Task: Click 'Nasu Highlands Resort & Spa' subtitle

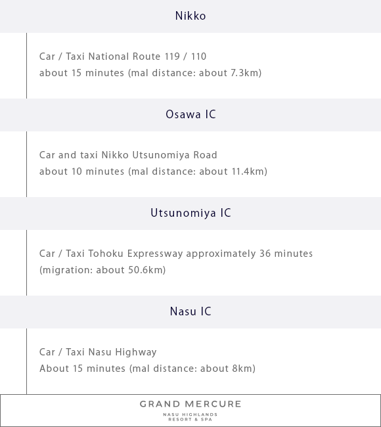Action: pyautogui.click(x=190, y=417)
